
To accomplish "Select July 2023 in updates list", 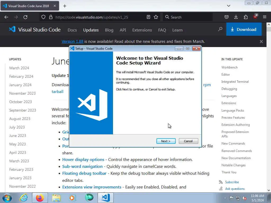I will pyautogui.click(x=17, y=127).
